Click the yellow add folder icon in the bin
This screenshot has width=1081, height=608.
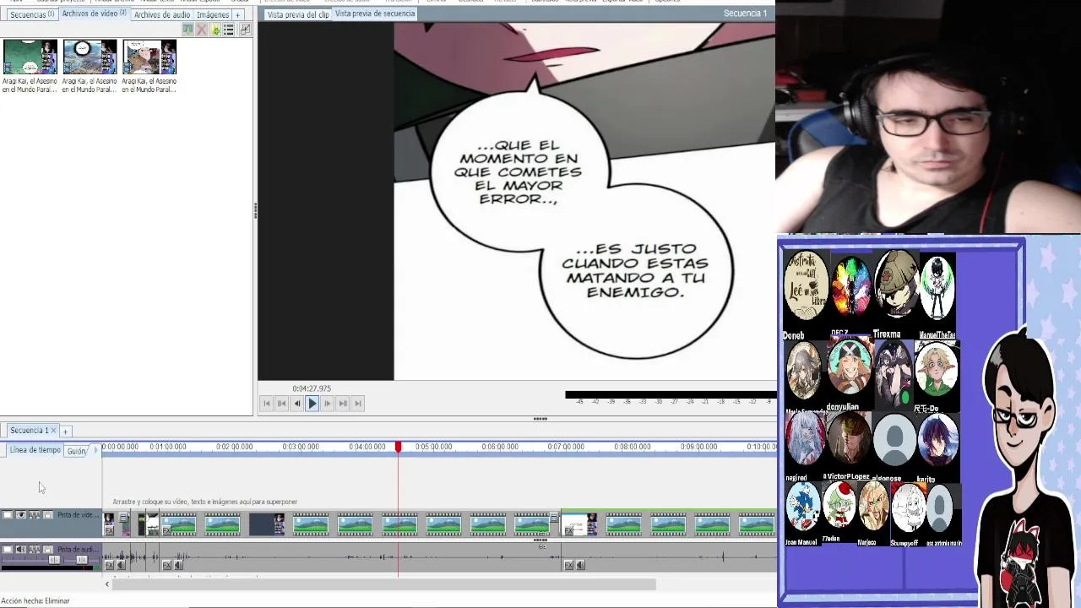pyautogui.click(x=215, y=30)
